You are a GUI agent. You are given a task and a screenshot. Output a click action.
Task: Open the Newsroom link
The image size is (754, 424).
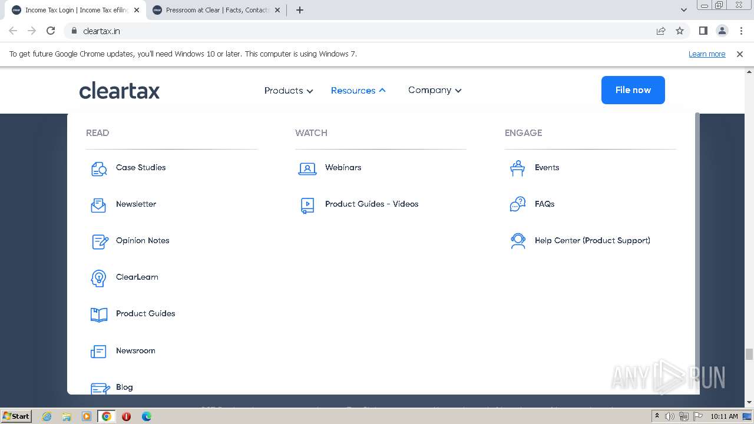[135, 350]
